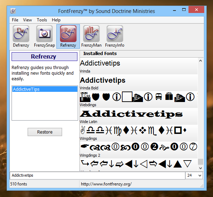The image size is (213, 197).
Task: Click the Wingdings font name label
Action: point(88,138)
